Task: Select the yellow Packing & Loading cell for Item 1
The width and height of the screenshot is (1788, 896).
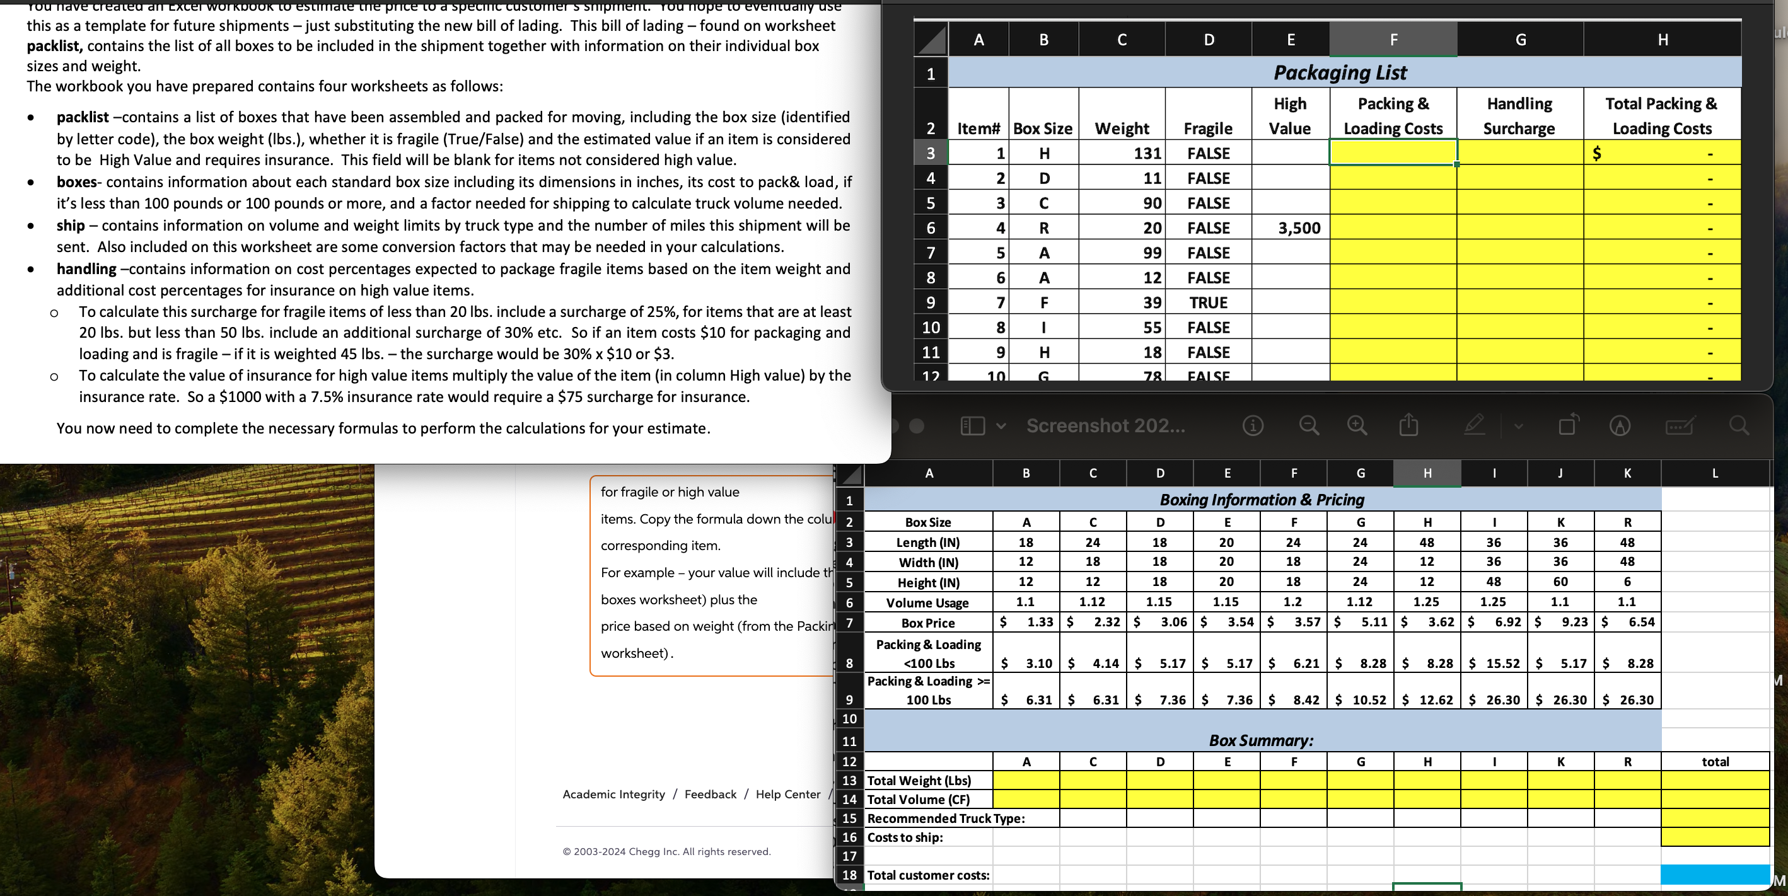Action: pos(1392,152)
